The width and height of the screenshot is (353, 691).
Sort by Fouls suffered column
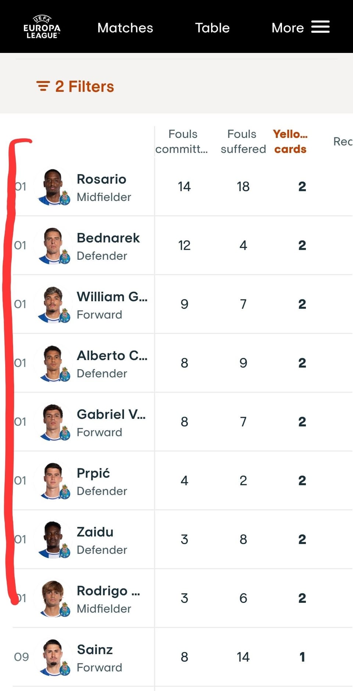pyautogui.click(x=243, y=141)
